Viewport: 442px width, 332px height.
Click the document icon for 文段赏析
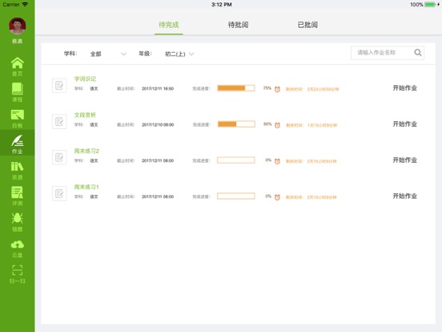59,121
